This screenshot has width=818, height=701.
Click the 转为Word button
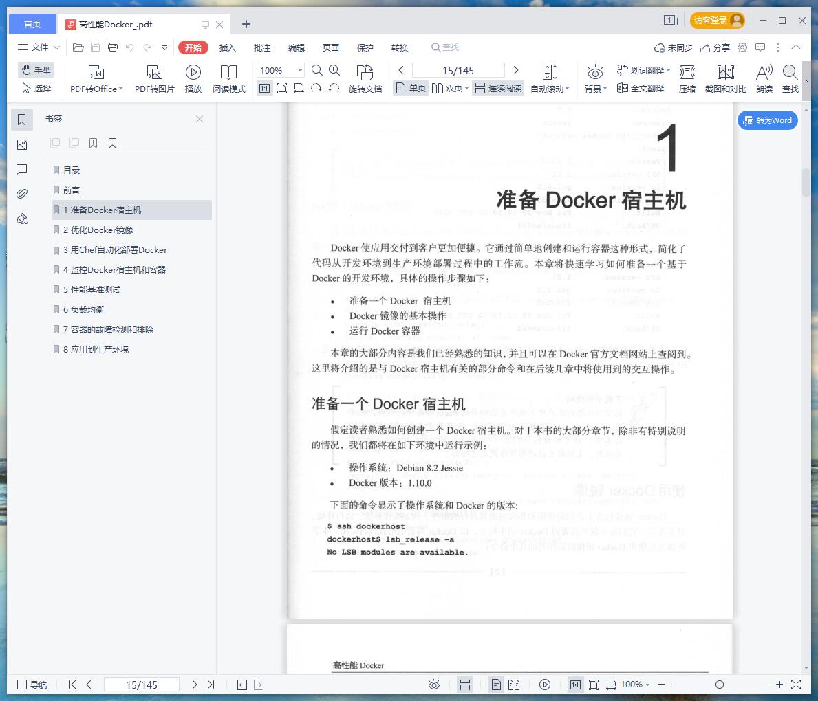click(x=767, y=120)
